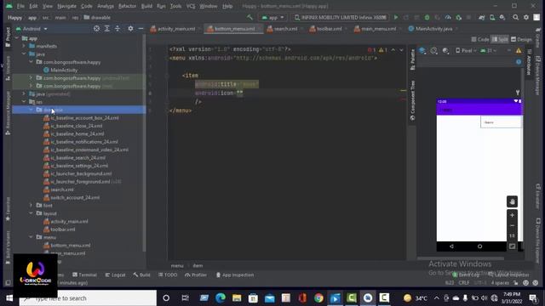Expand the manifests folder
Screen dimensions: 545x306
click(24, 46)
